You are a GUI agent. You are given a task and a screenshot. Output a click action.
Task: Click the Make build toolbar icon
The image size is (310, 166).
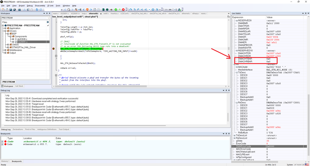tap(107, 10)
